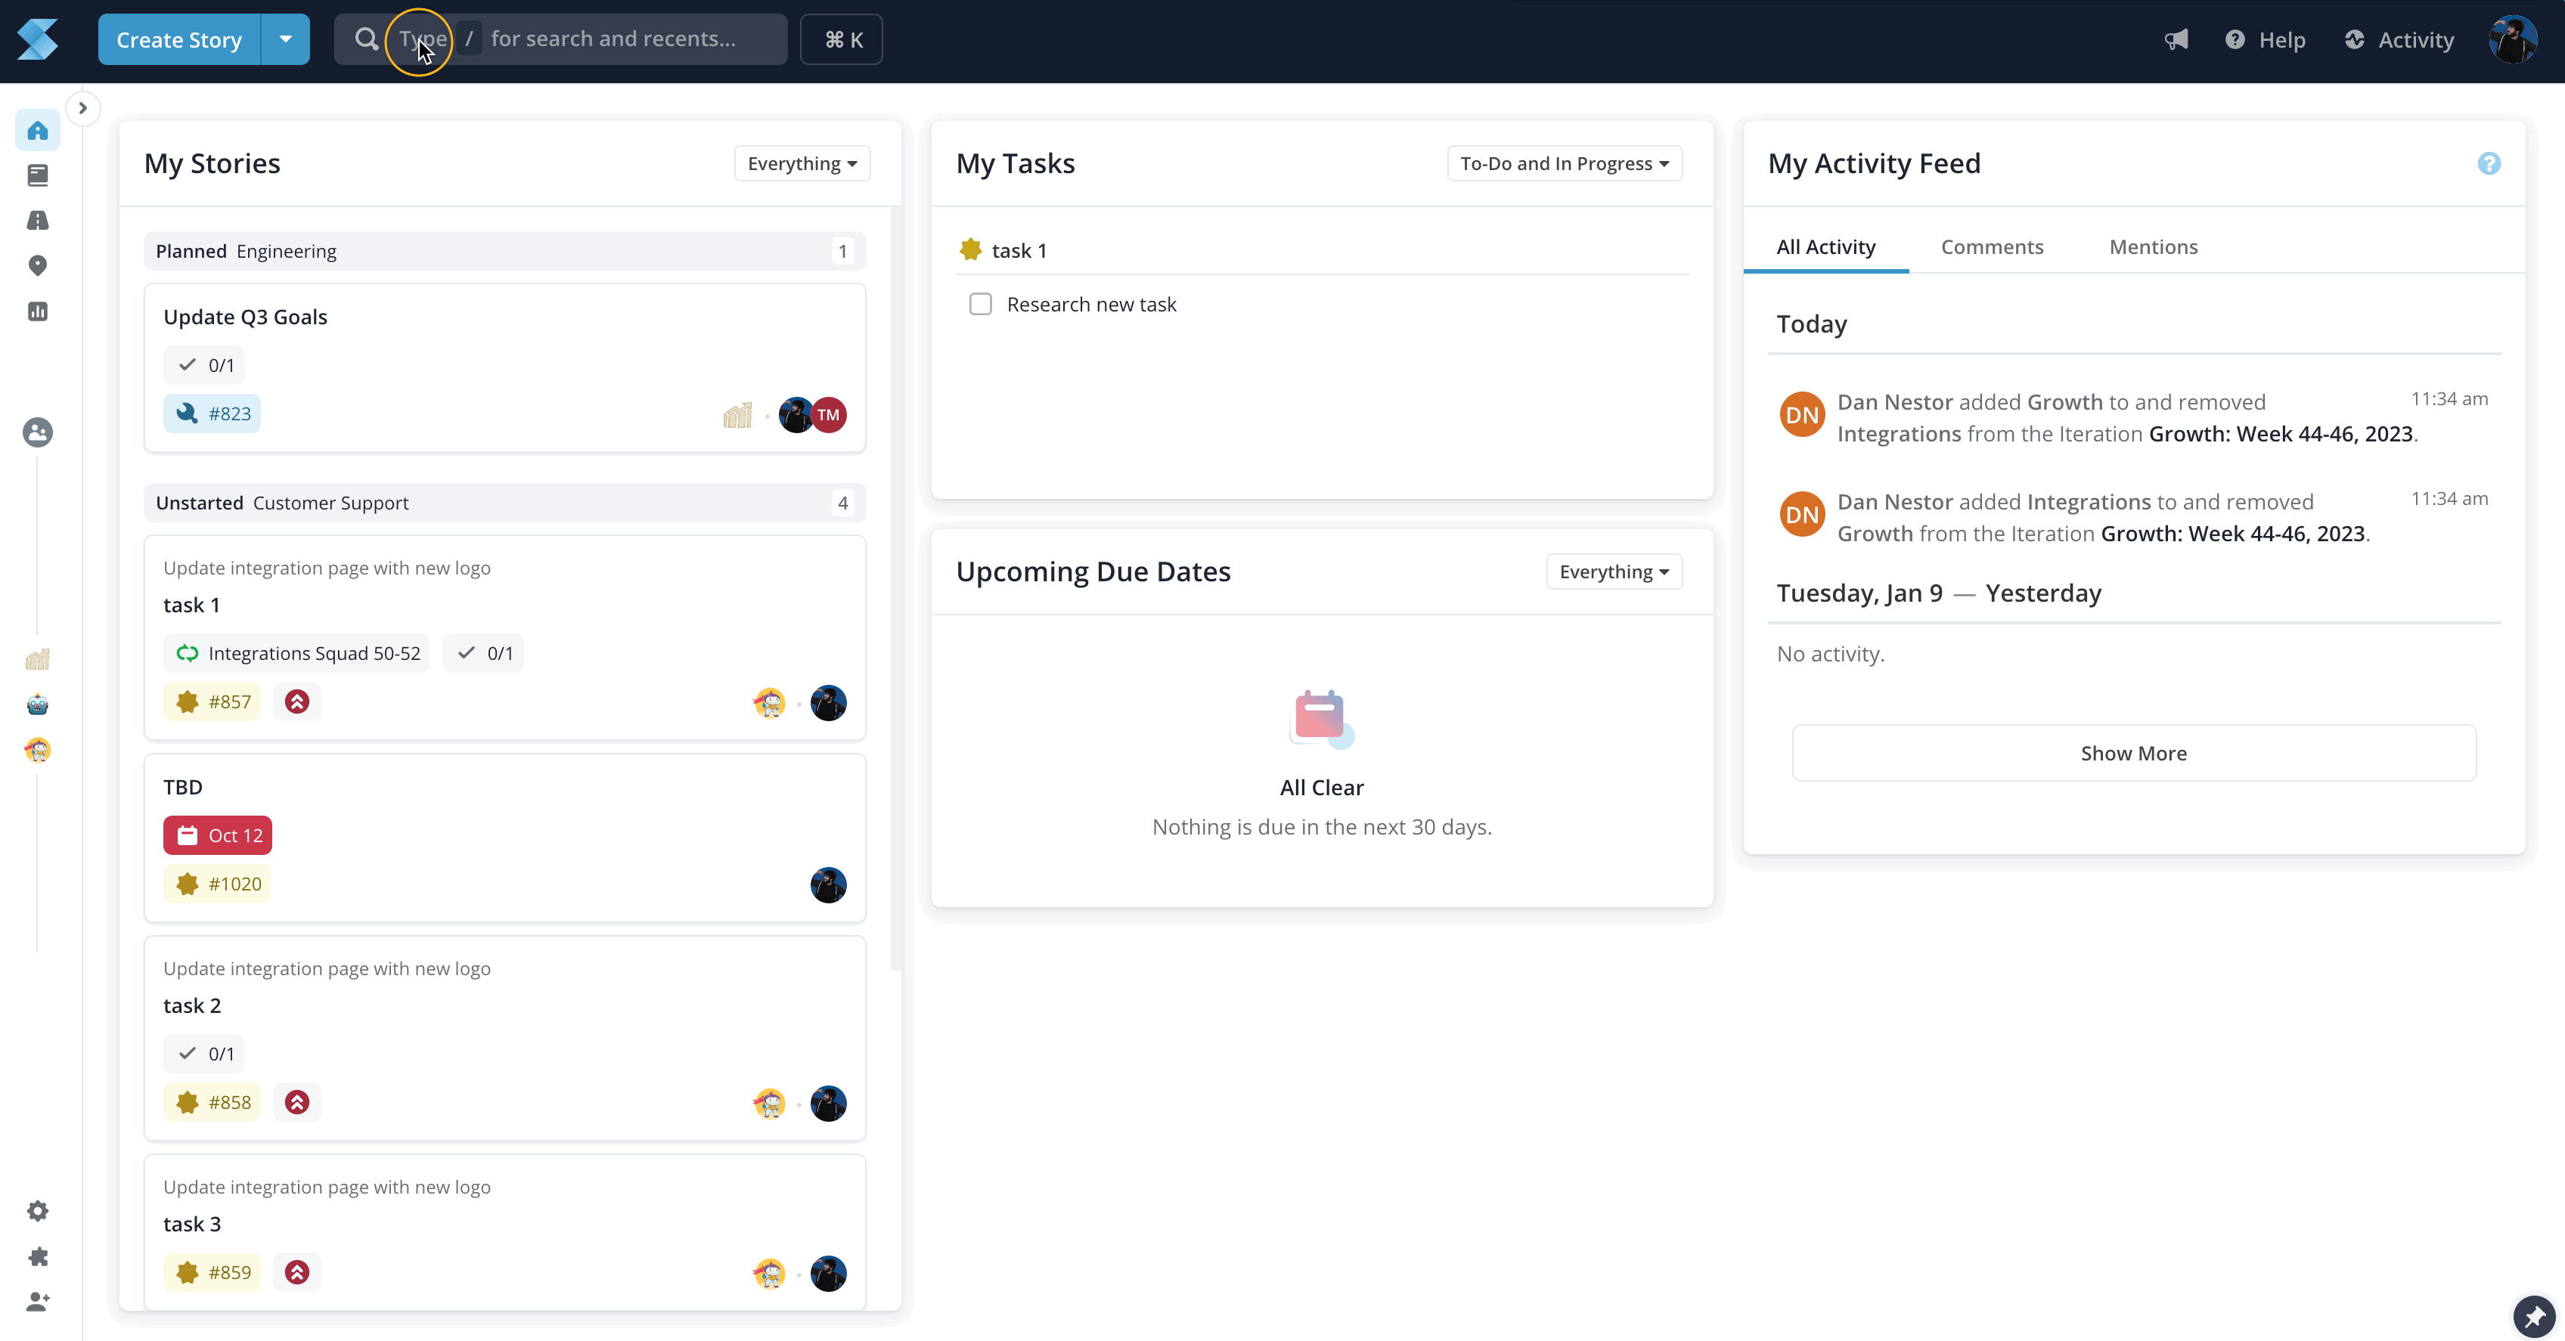Click high priority icon on story #859
Image resolution: width=2565 pixels, height=1341 pixels.
[x=296, y=1272]
